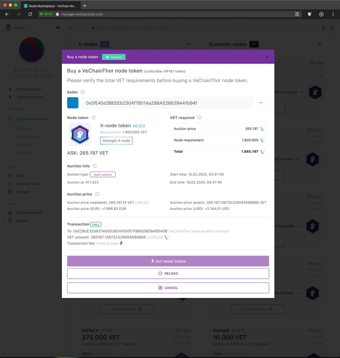This screenshot has height=358, width=340.
Task: Close the Buy a node token dialog
Action: coord(267,57)
